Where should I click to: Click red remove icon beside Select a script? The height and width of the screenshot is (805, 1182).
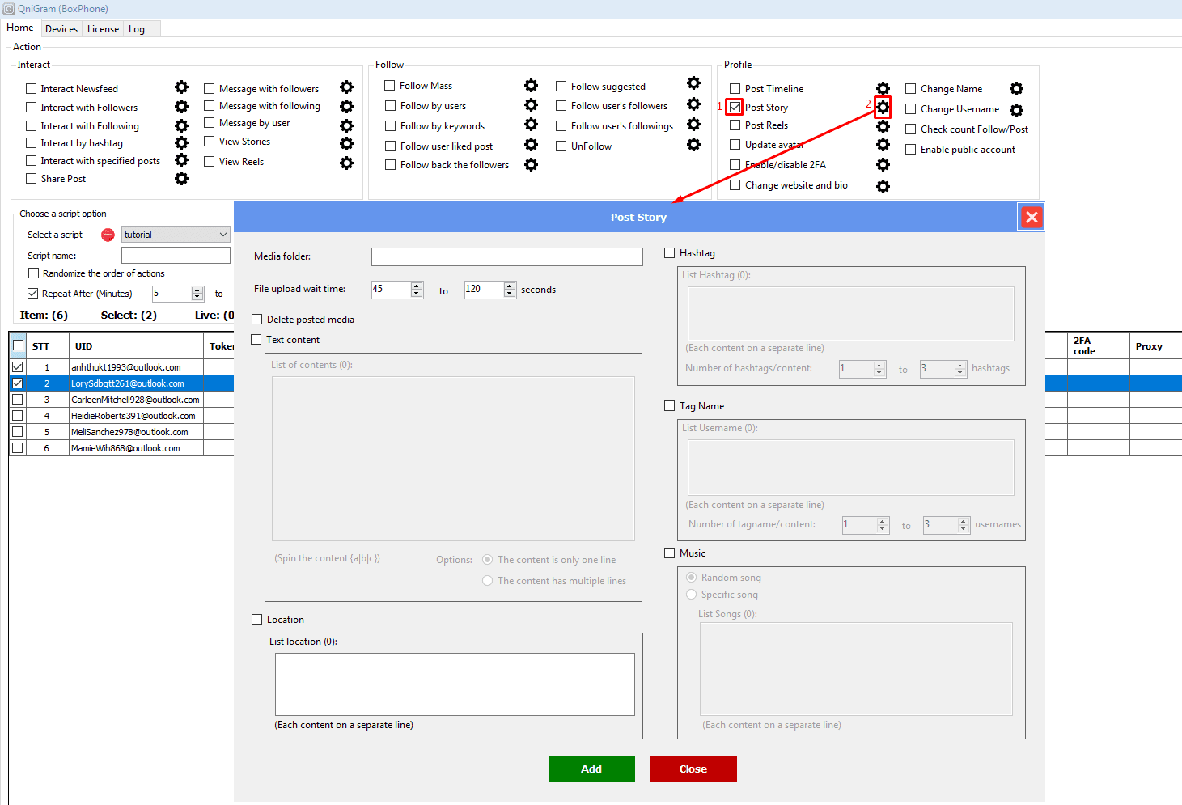click(108, 235)
